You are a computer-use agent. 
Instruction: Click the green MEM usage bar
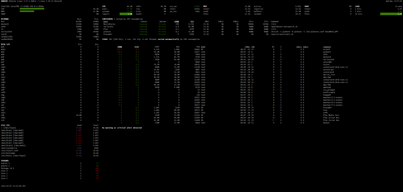(x=27, y=11)
